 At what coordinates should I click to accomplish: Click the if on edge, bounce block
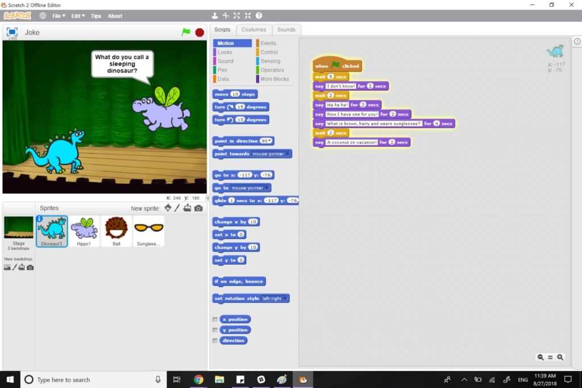point(239,282)
